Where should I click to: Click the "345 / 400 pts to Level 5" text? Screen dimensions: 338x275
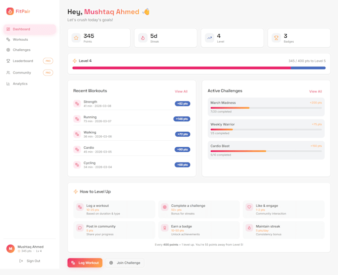tap(307, 61)
